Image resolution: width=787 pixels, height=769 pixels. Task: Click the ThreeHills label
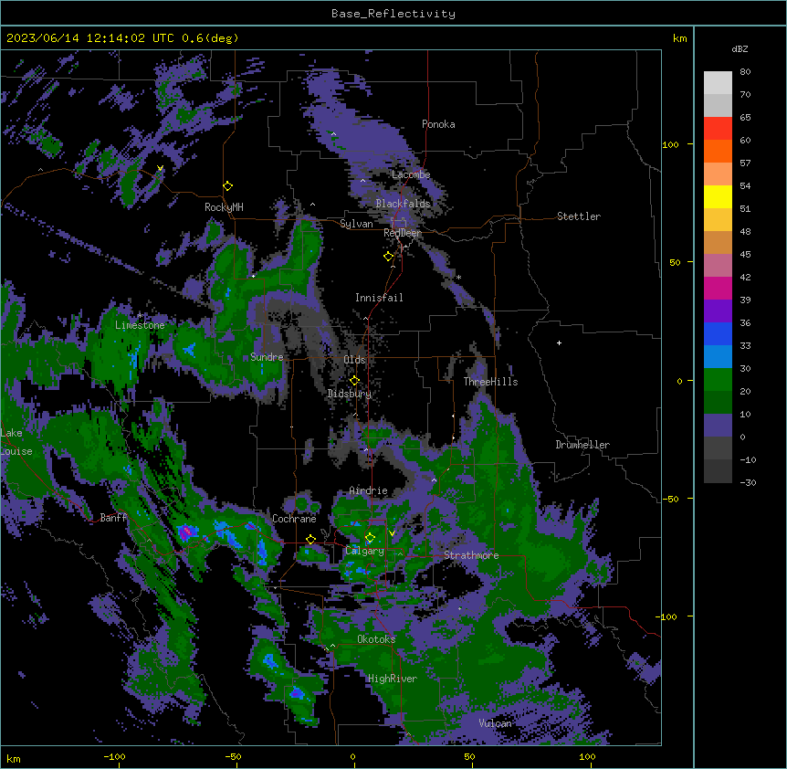(x=491, y=382)
